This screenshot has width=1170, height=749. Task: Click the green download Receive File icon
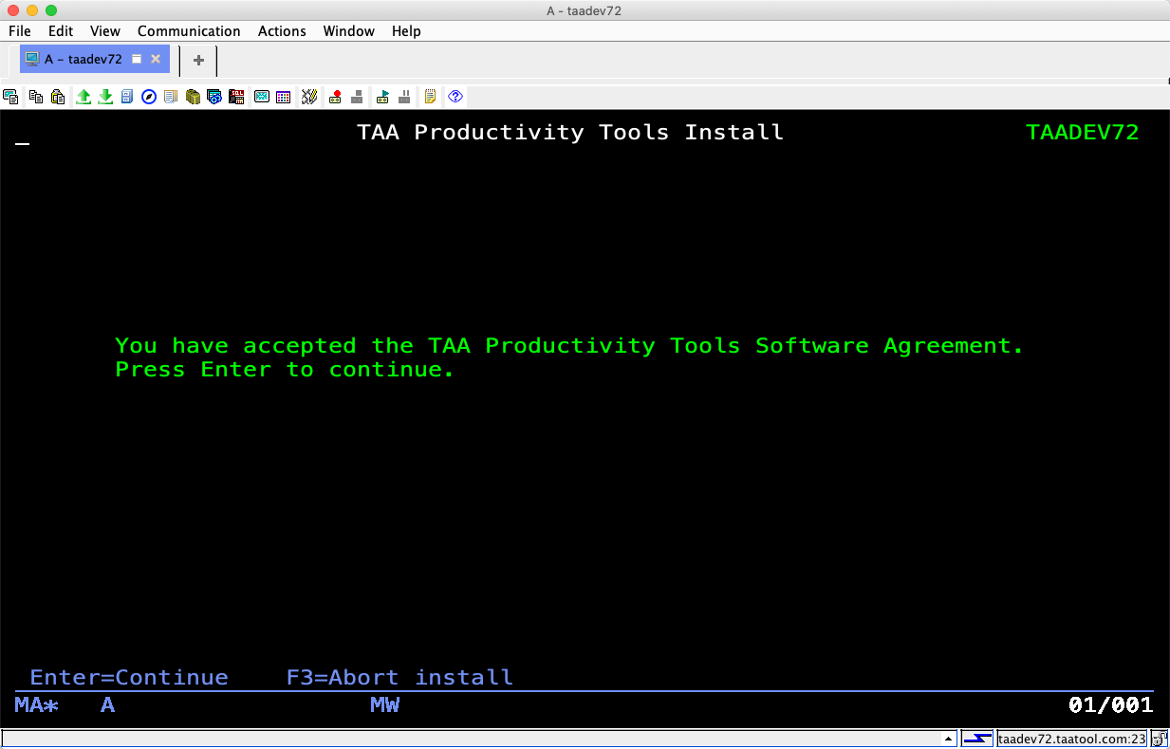(105, 97)
